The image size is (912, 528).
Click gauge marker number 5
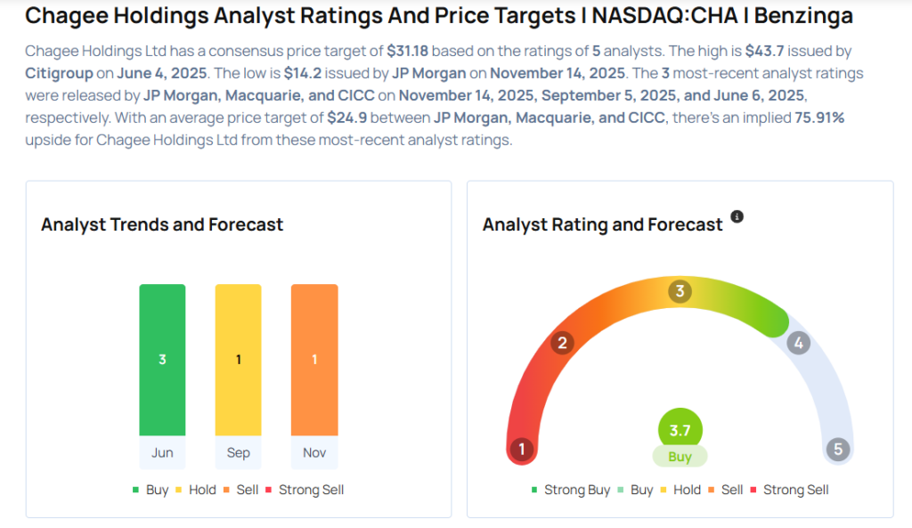[837, 450]
